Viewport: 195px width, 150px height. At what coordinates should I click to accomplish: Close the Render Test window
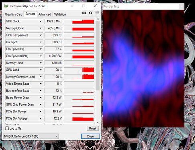click(181, 6)
